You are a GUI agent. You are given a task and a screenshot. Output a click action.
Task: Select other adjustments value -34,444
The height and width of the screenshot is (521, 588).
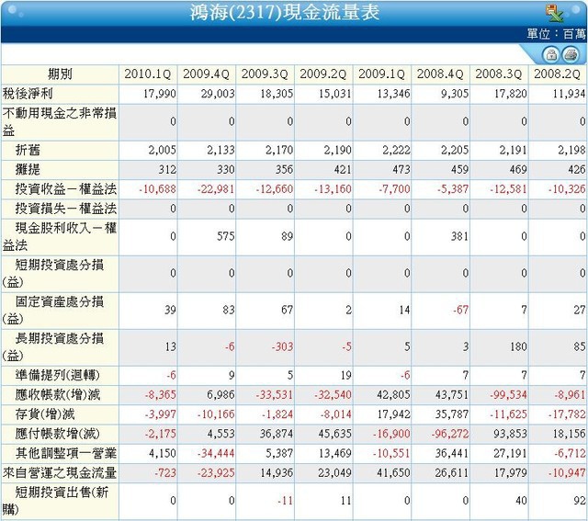(216, 453)
